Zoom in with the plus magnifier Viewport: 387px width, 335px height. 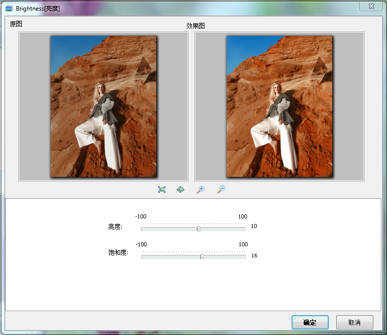(x=200, y=190)
